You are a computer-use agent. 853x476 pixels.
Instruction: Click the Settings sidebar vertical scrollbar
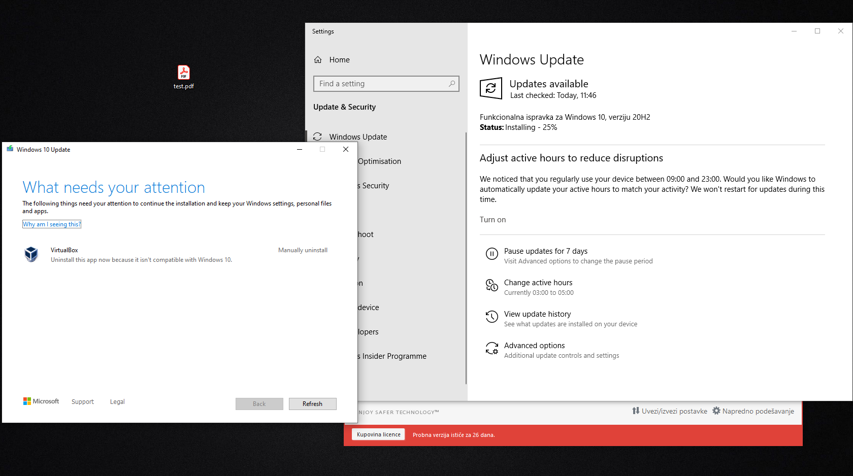pyautogui.click(x=466, y=258)
